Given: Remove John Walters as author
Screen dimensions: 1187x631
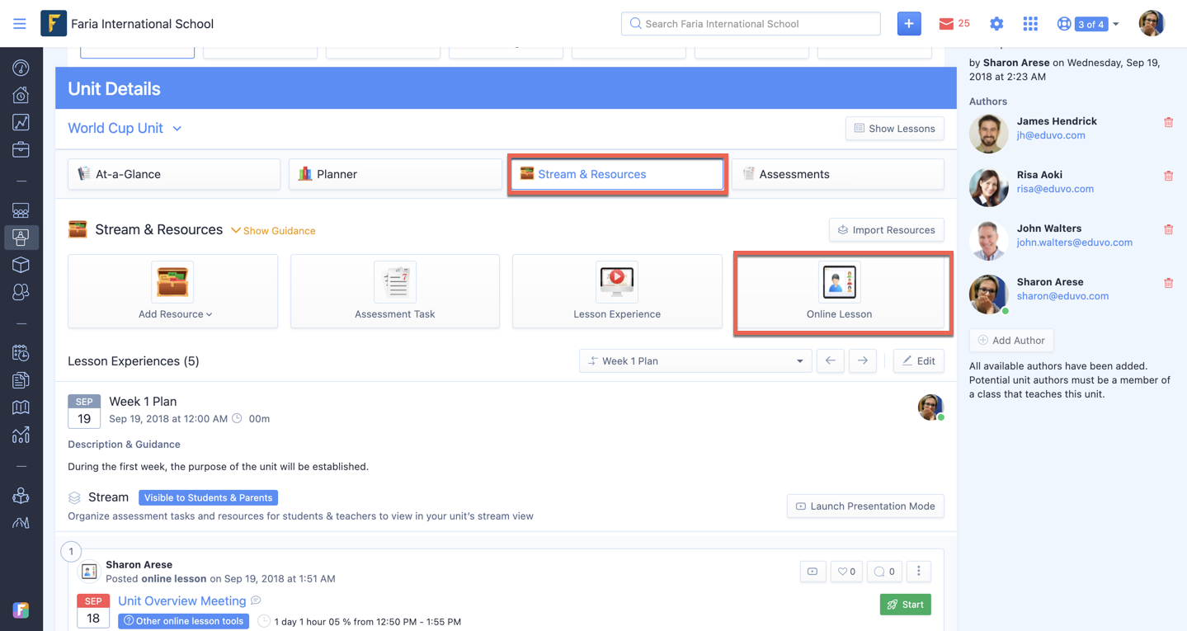Looking at the screenshot, I should coord(1168,229).
